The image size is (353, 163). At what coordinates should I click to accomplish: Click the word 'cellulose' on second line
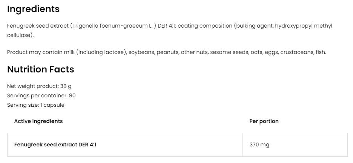19,35
